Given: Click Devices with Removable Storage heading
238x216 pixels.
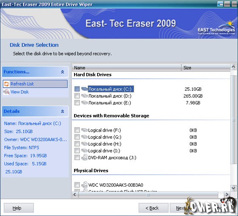Looking at the screenshot, I should point(112,116).
